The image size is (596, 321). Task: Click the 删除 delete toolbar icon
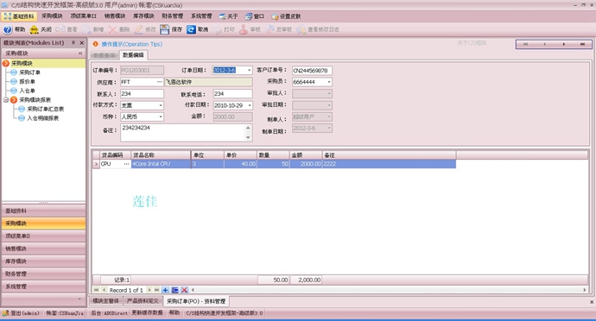pyautogui.click(x=112, y=29)
